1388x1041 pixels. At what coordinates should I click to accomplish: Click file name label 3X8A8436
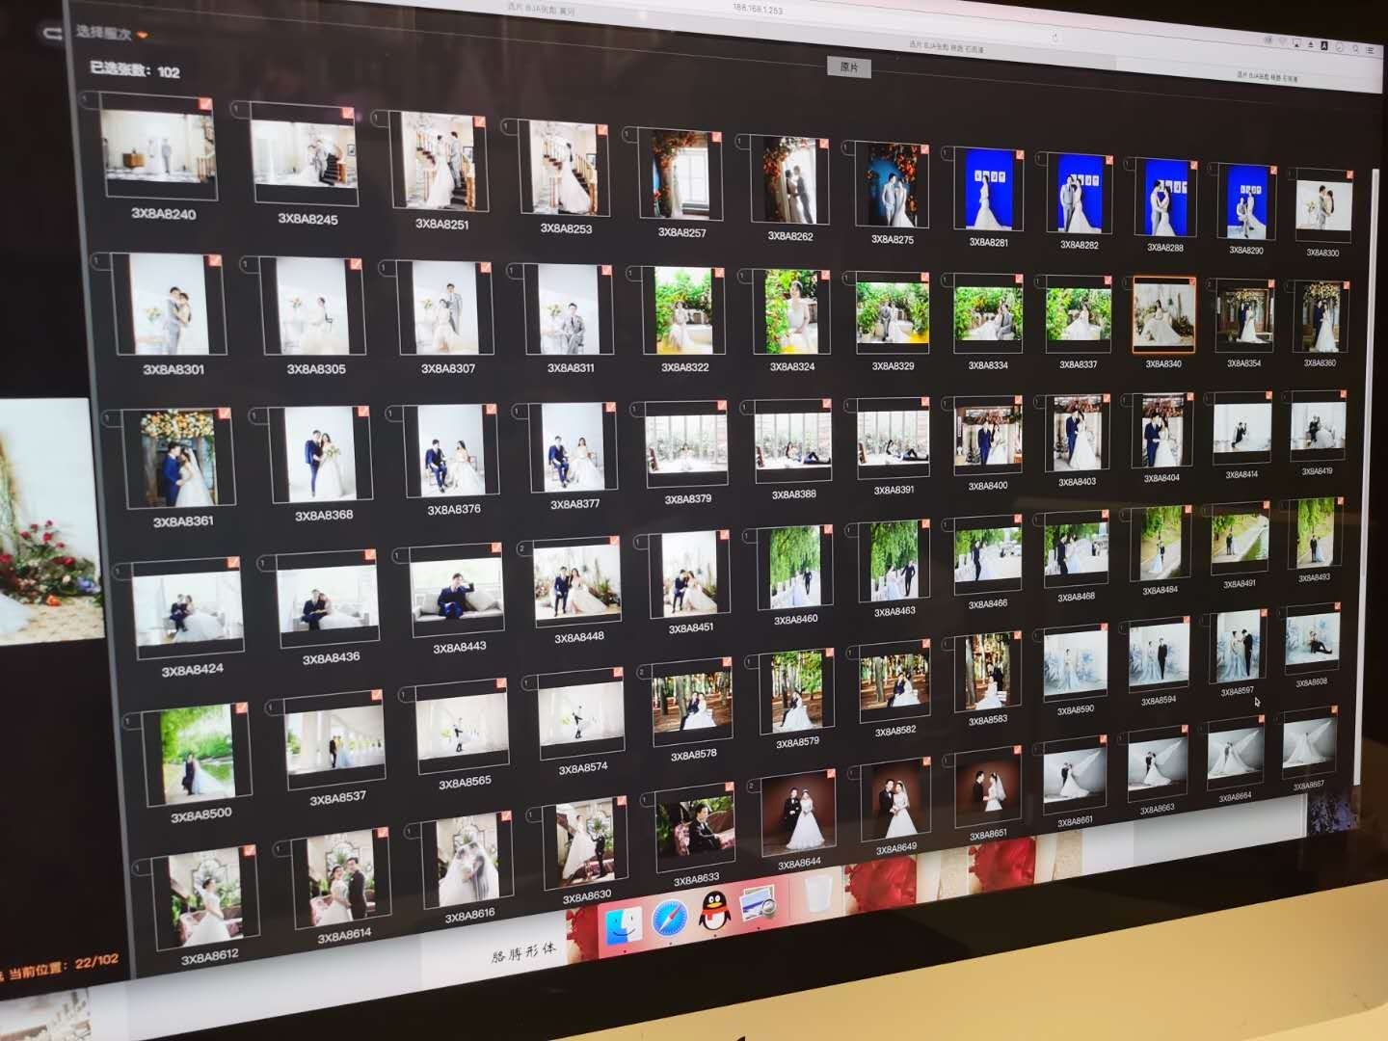331,659
